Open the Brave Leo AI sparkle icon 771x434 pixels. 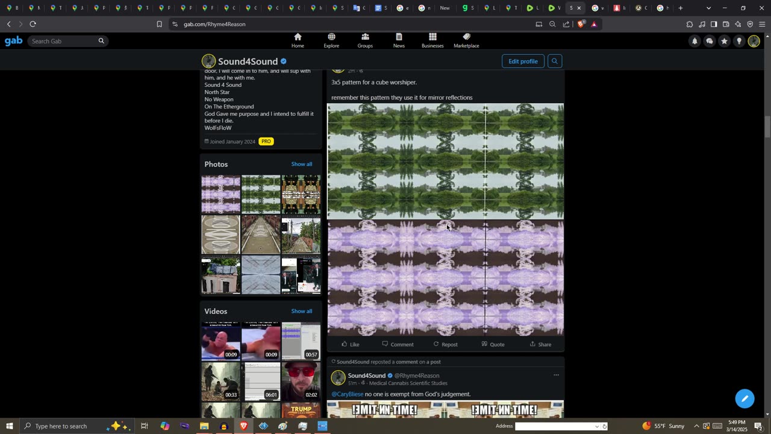coord(738,24)
